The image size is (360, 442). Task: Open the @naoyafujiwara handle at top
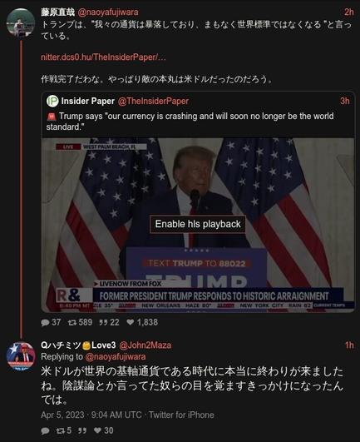coord(108,12)
